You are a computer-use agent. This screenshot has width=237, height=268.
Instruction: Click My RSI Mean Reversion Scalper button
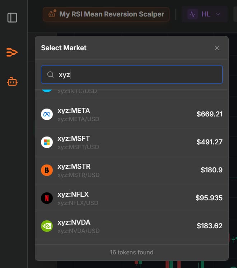click(106, 14)
